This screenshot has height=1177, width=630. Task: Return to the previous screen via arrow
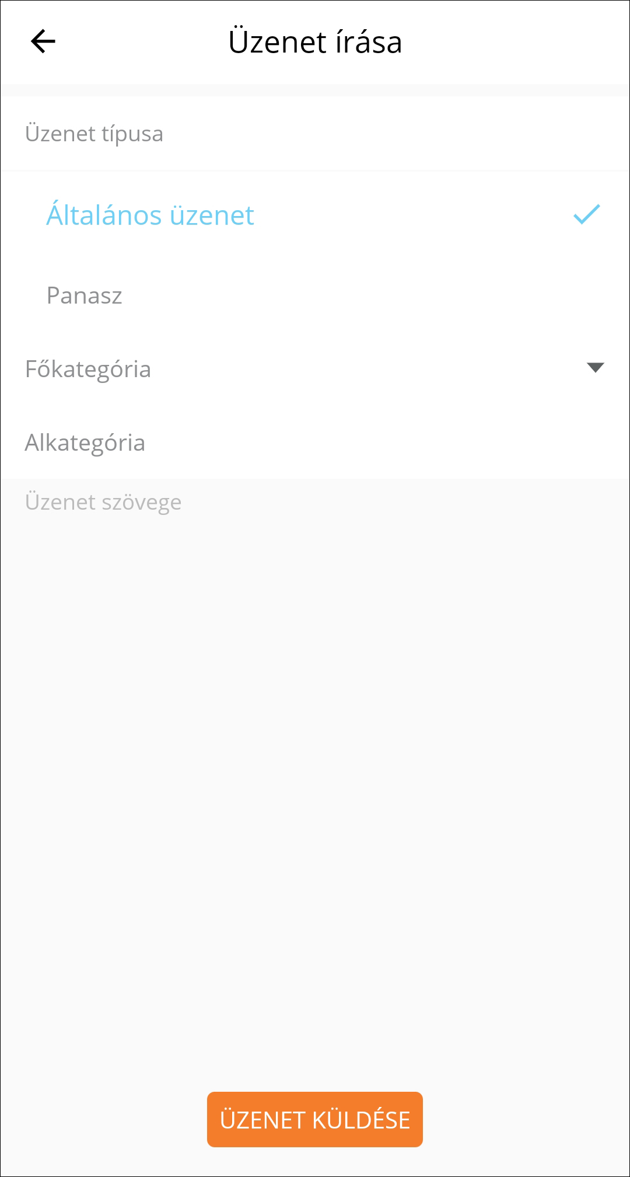tap(43, 41)
